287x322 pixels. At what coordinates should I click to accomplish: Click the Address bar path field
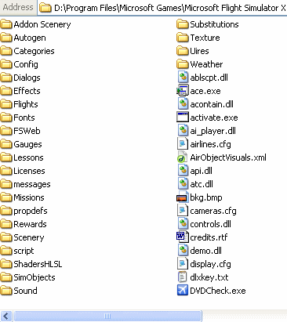(x=162, y=8)
